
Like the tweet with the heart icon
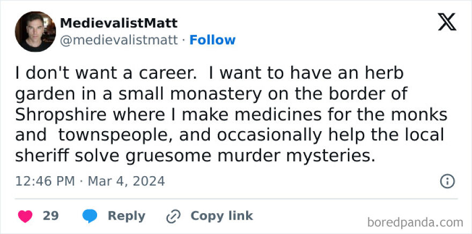[x=25, y=216]
